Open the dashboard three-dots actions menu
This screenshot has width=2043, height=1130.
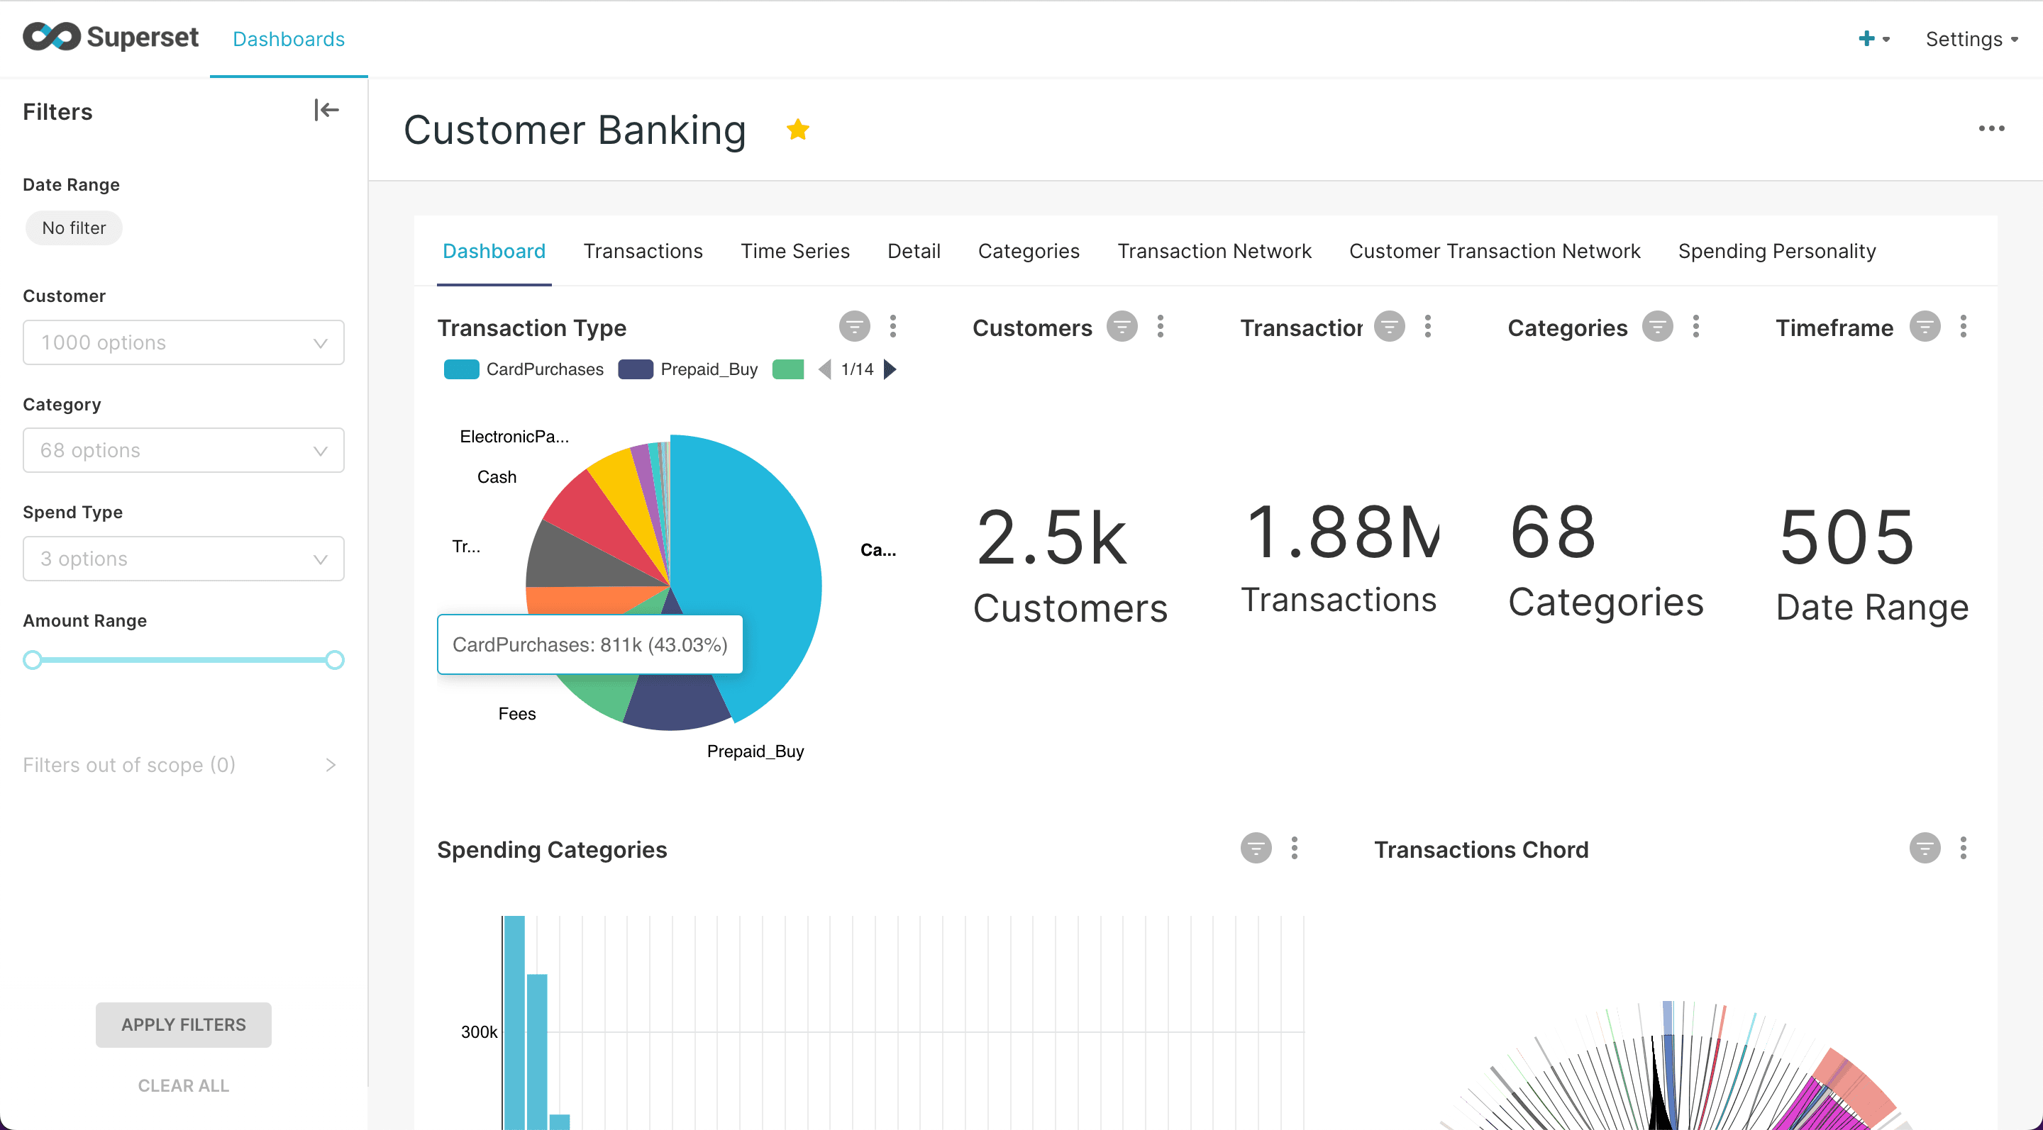1991,128
